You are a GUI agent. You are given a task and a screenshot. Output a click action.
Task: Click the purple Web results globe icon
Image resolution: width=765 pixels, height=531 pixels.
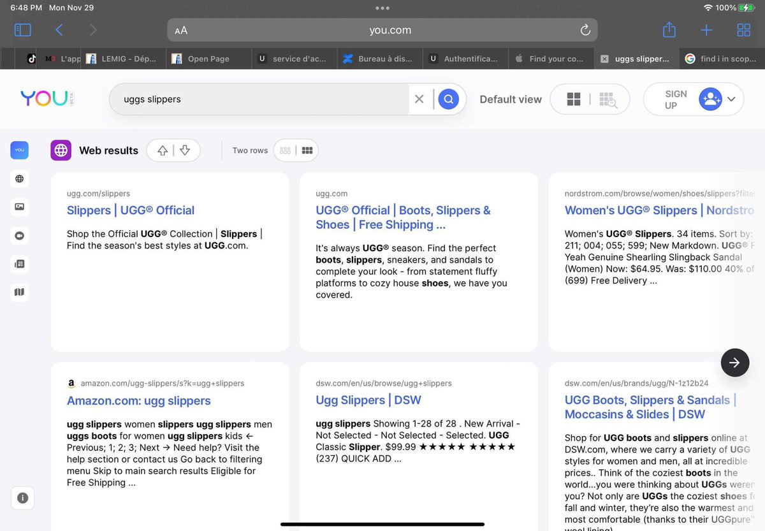(61, 150)
